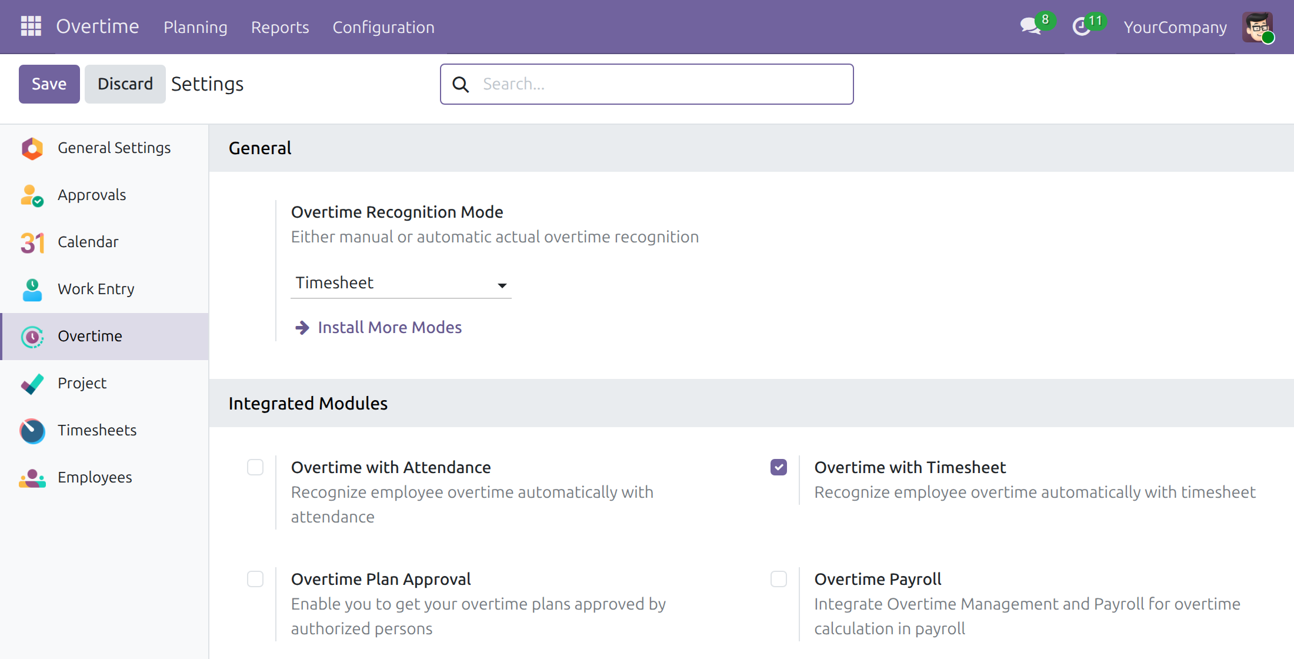
Task: Open the Overtime Recognition Mode dropdown
Action: pos(401,284)
